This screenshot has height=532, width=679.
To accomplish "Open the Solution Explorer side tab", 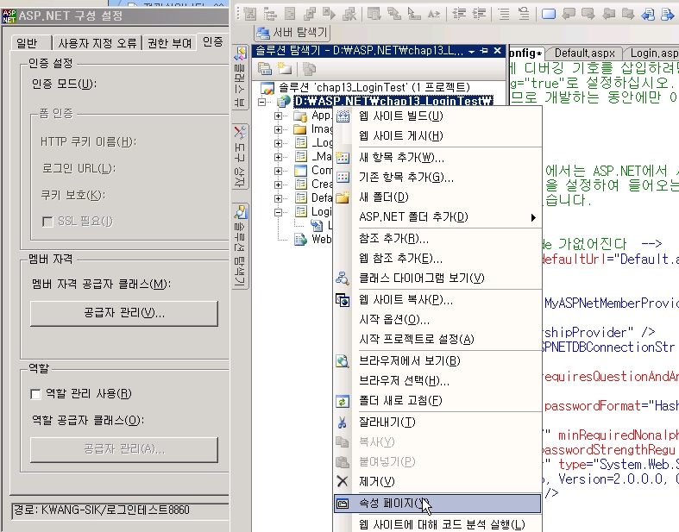I will (241, 246).
